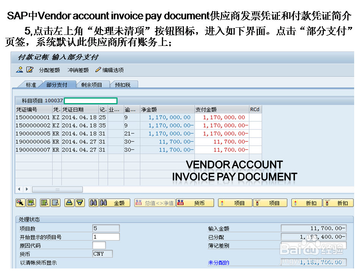This screenshot has width=364, height=273.
Task: Click the document edit icon in the top toolbar
Action: click(x=30, y=70)
